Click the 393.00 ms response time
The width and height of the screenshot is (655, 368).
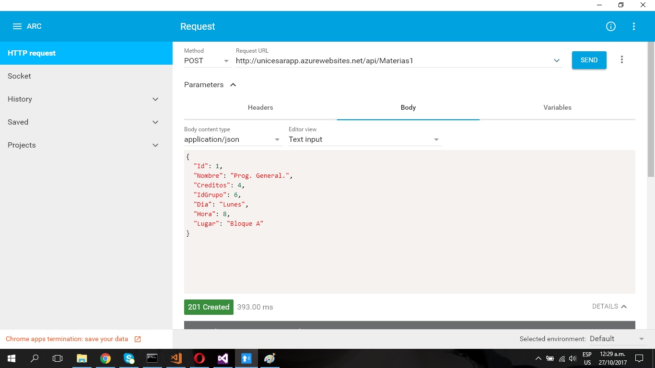click(255, 307)
